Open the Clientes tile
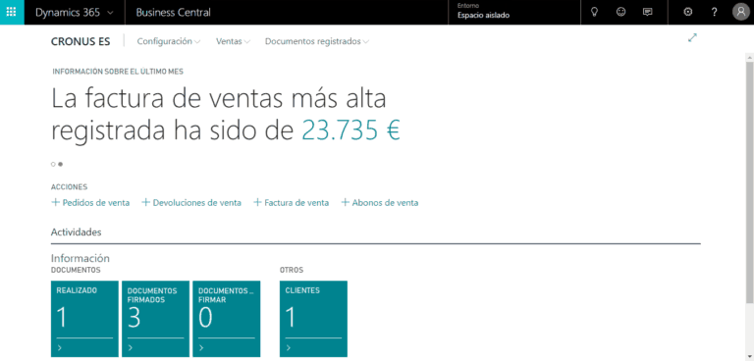Viewport: 754px width, 361px height. coord(313,319)
